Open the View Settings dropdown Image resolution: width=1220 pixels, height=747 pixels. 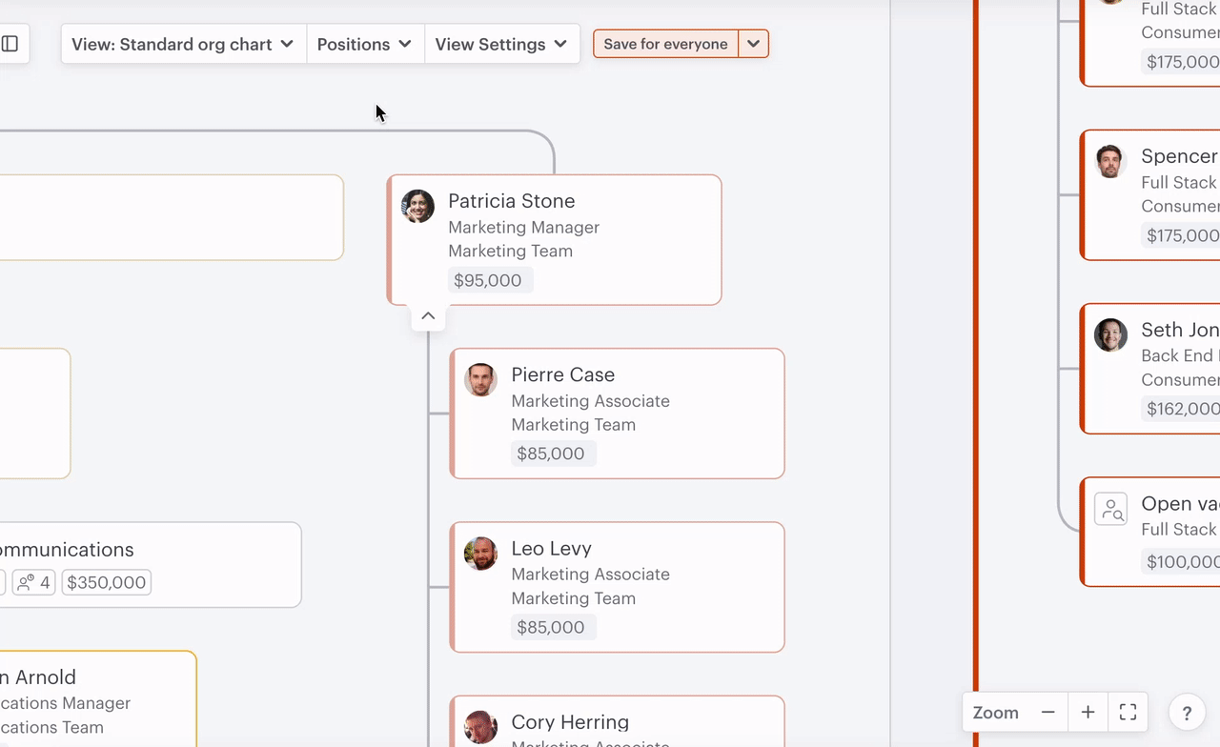click(x=501, y=44)
